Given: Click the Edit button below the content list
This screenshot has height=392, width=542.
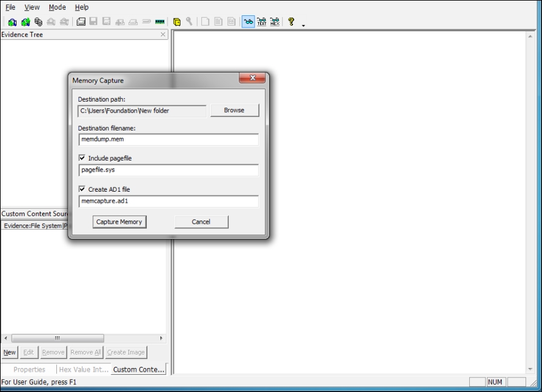Looking at the screenshot, I should 28,352.
